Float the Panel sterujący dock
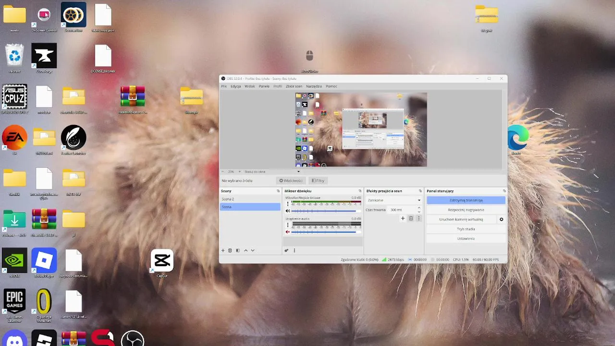 [504, 191]
